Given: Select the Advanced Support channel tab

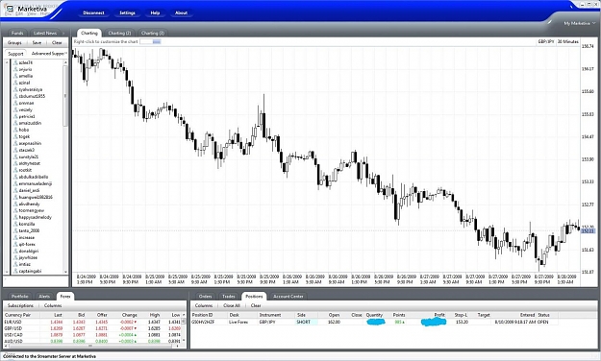Looking at the screenshot, I should click(x=48, y=54).
